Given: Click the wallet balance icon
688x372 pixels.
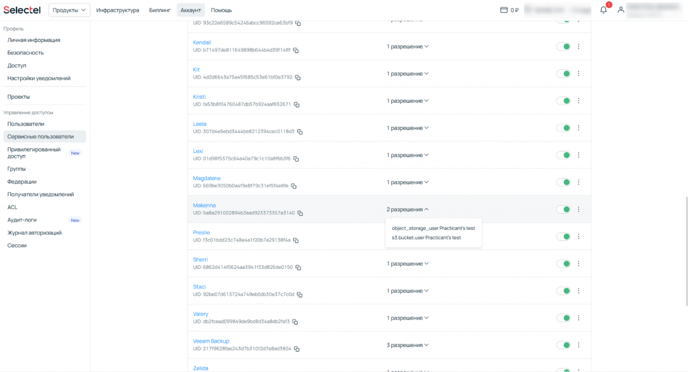Looking at the screenshot, I should (x=504, y=10).
